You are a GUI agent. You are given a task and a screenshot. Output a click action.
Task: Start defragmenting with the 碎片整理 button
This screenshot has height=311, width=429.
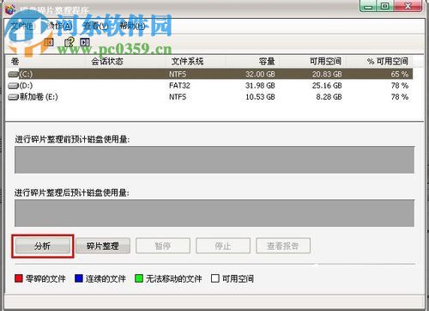103,246
